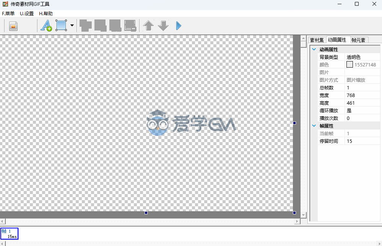Click the frame timeline scrollbar left arrow
The width and height of the screenshot is (382, 246).
pyautogui.click(x=3, y=243)
